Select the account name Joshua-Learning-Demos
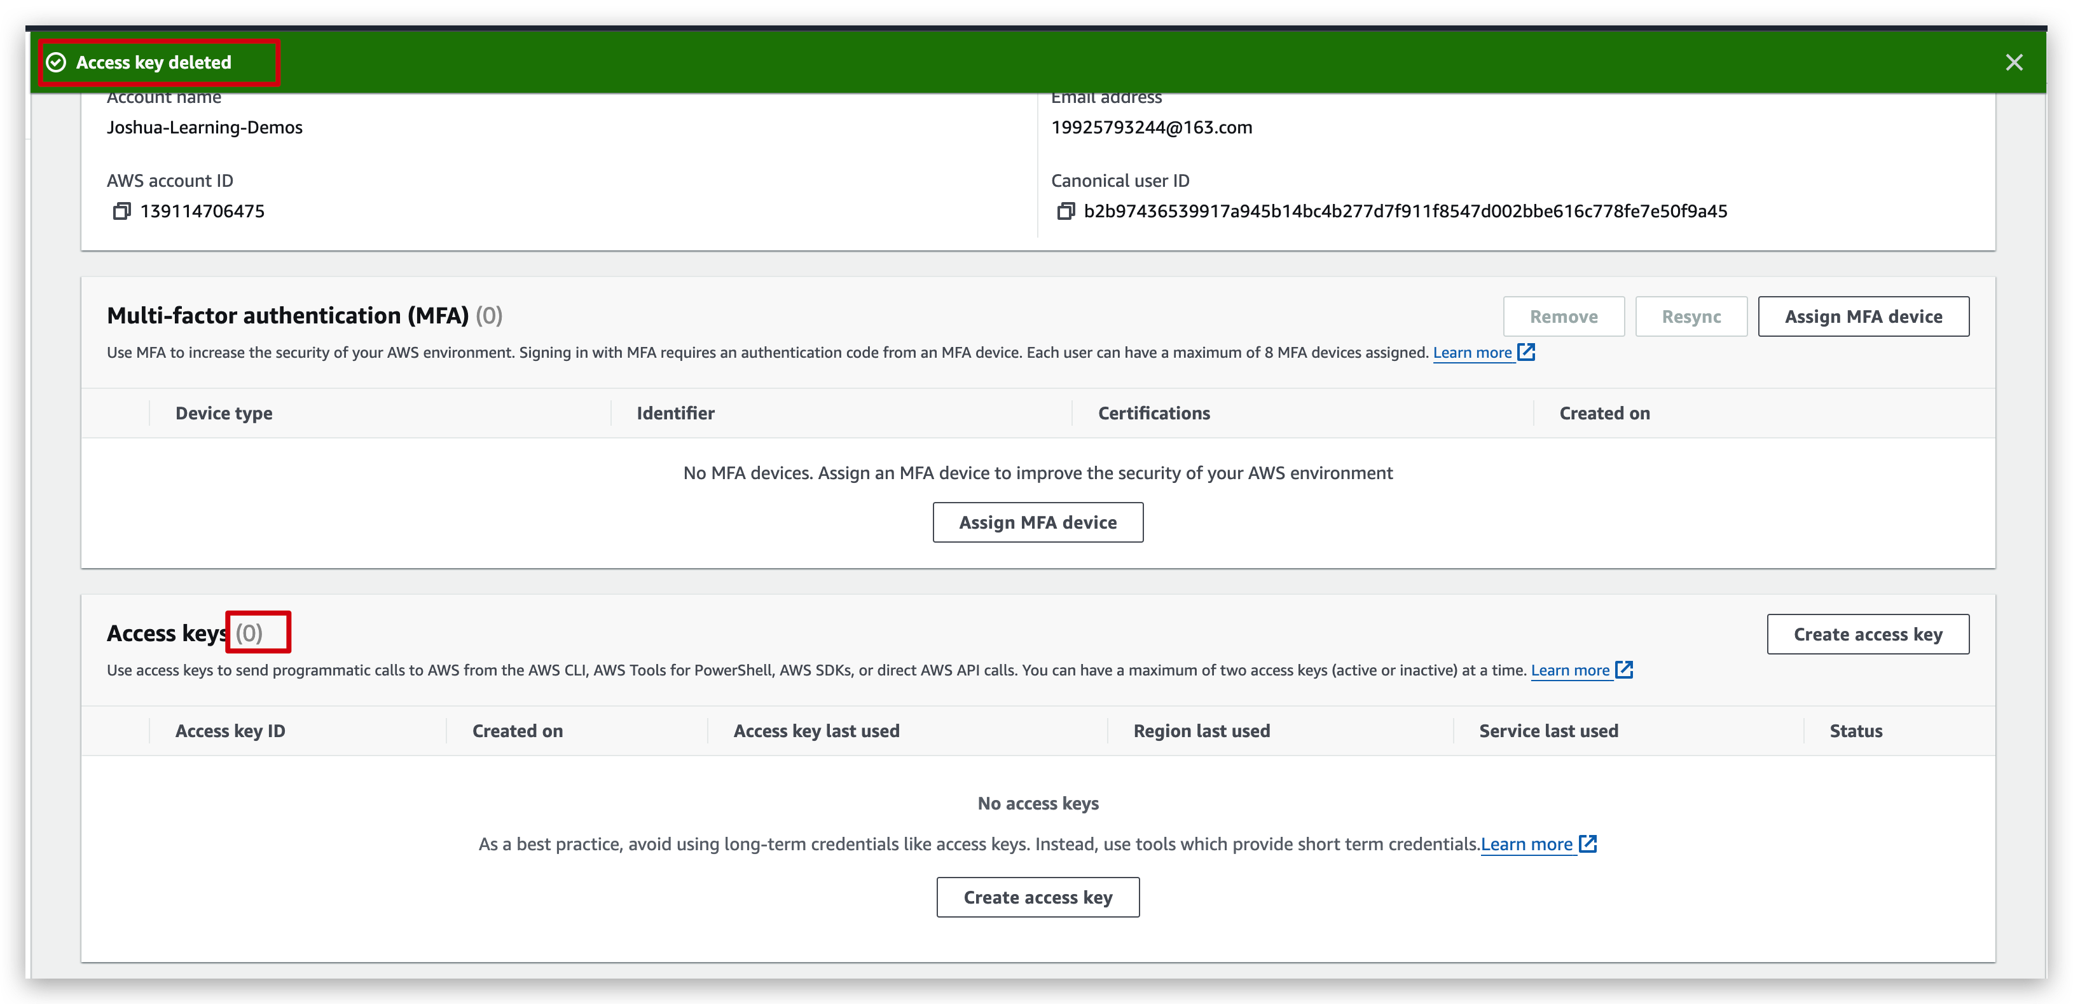The width and height of the screenshot is (2073, 1004). click(x=204, y=126)
